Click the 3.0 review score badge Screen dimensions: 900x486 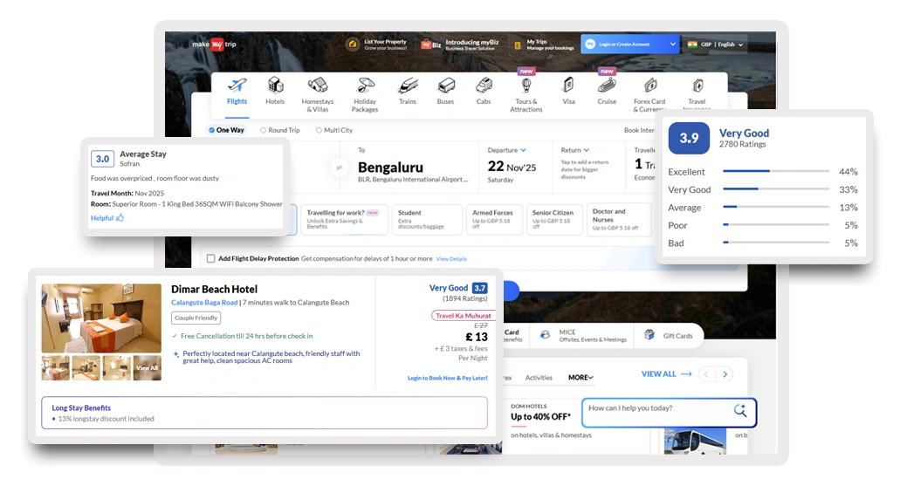[103, 159]
